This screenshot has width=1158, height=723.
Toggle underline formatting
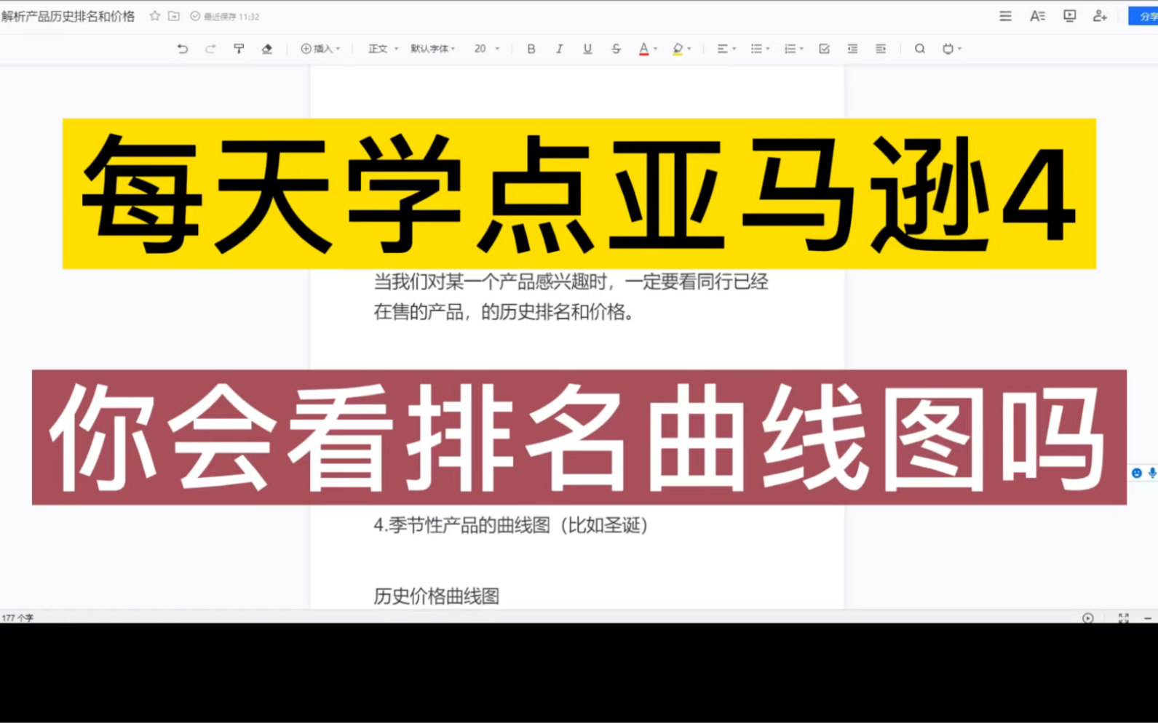587,49
